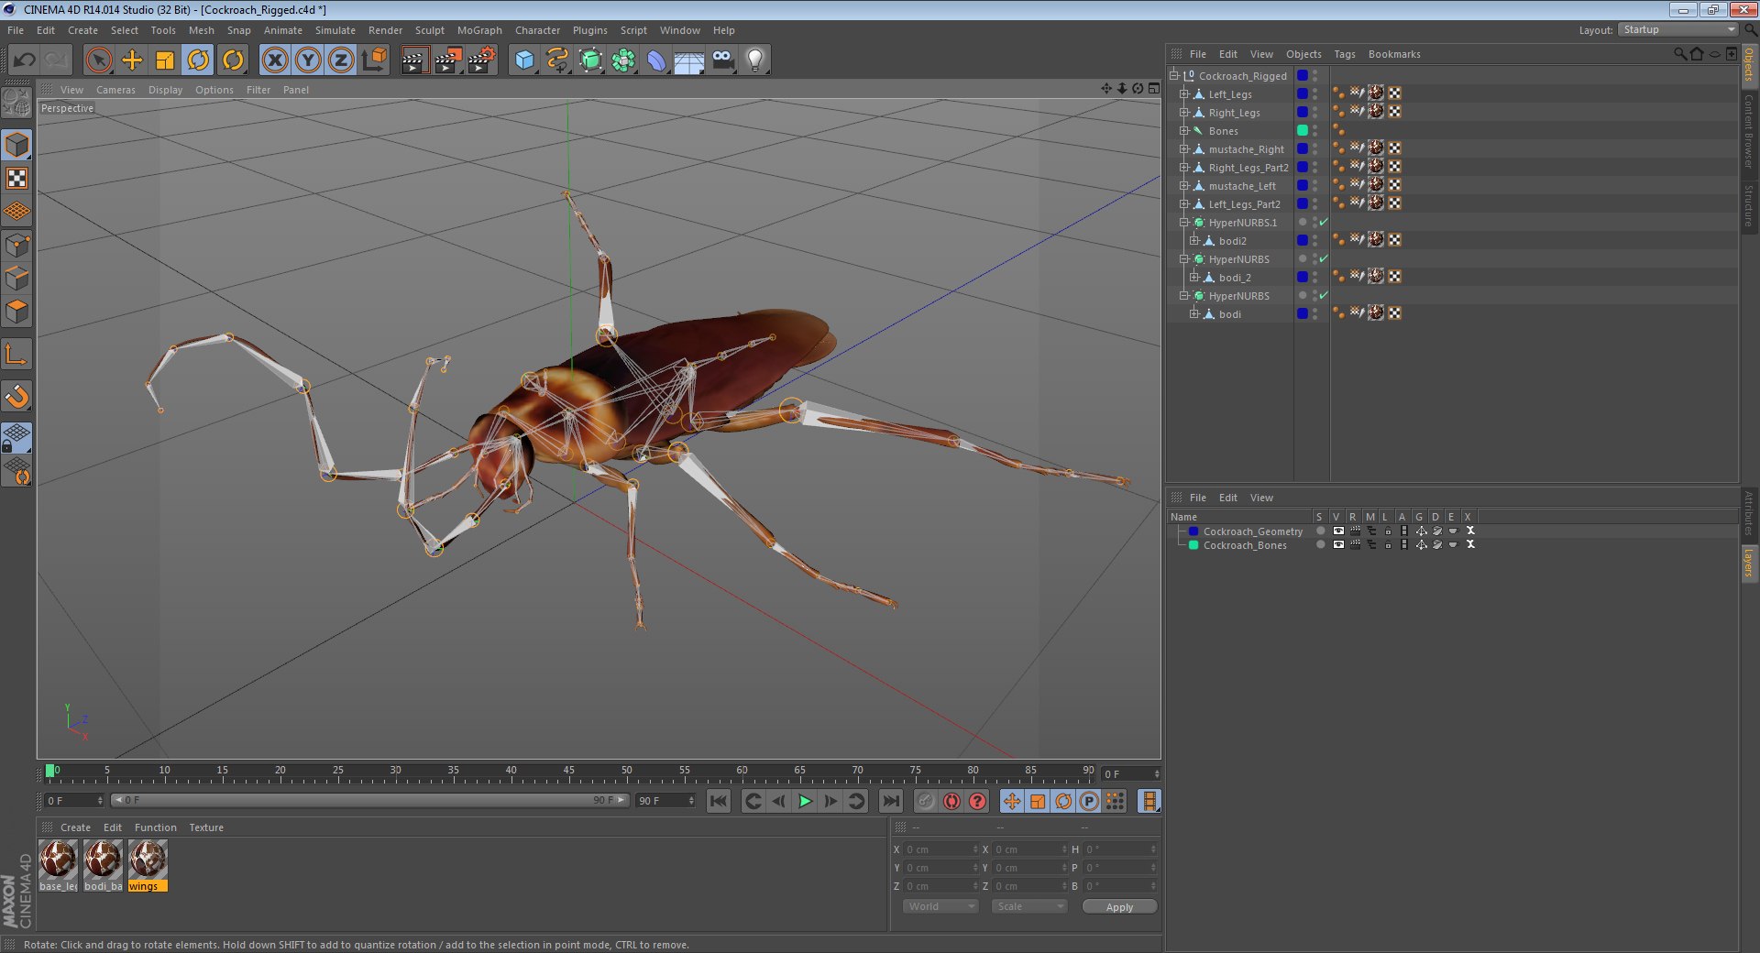Viewport: 1760px width, 953px height.
Task: Click the coordinate system icon
Action: pos(374,60)
